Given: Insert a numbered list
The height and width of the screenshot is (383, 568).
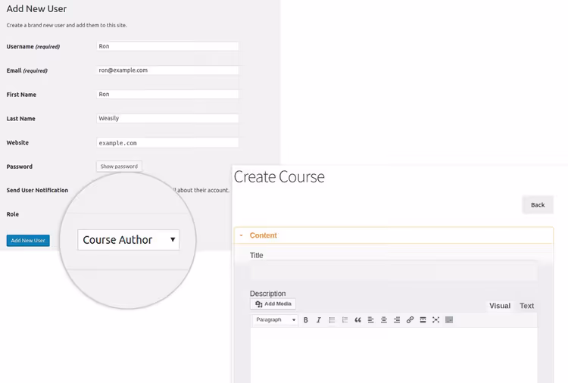Looking at the screenshot, I should (345, 320).
